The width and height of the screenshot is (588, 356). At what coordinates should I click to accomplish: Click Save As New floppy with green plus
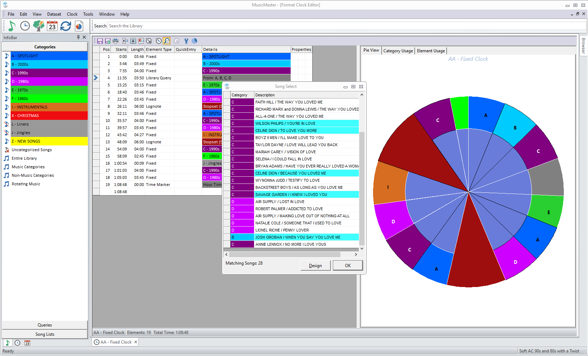click(x=108, y=41)
